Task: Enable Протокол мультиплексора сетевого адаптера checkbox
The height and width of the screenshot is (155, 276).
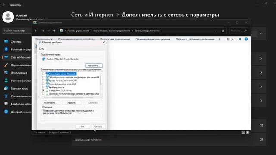Action: point(43,94)
